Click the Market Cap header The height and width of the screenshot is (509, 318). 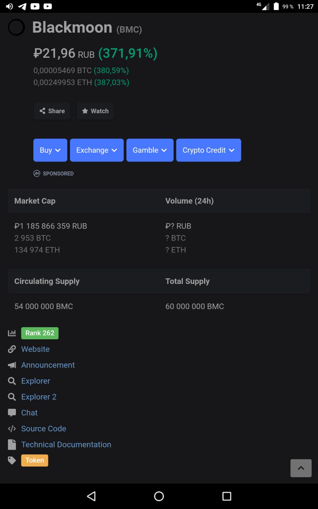[x=35, y=201]
